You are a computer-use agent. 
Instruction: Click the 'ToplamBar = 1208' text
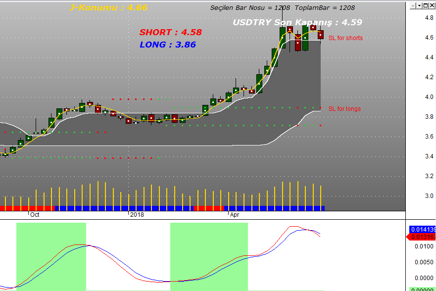tap(325, 8)
